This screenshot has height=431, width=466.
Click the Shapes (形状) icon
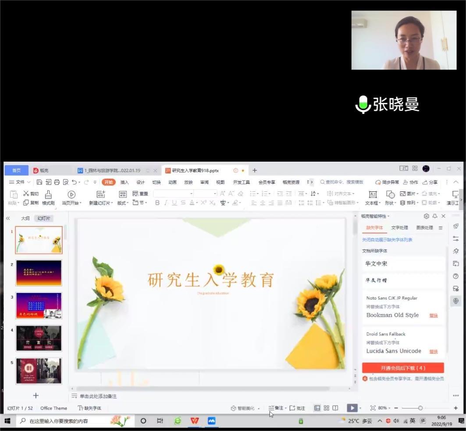(x=390, y=194)
